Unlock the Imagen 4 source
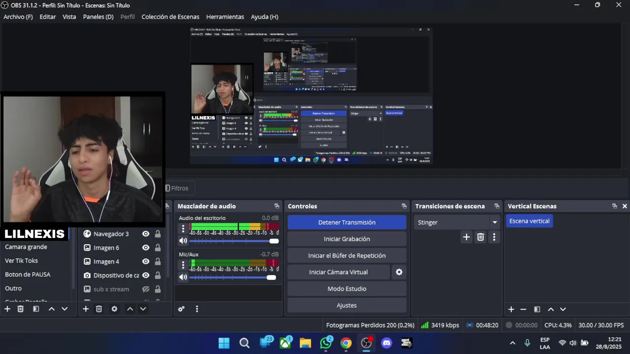This screenshot has height=354, width=630. pos(157,262)
